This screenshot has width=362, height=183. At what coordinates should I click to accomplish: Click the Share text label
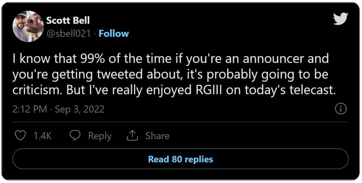[157, 136]
